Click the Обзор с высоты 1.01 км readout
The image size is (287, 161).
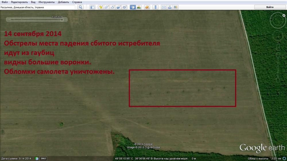pos(264,158)
